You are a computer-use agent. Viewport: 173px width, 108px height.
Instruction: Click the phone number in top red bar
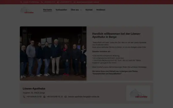50,2
